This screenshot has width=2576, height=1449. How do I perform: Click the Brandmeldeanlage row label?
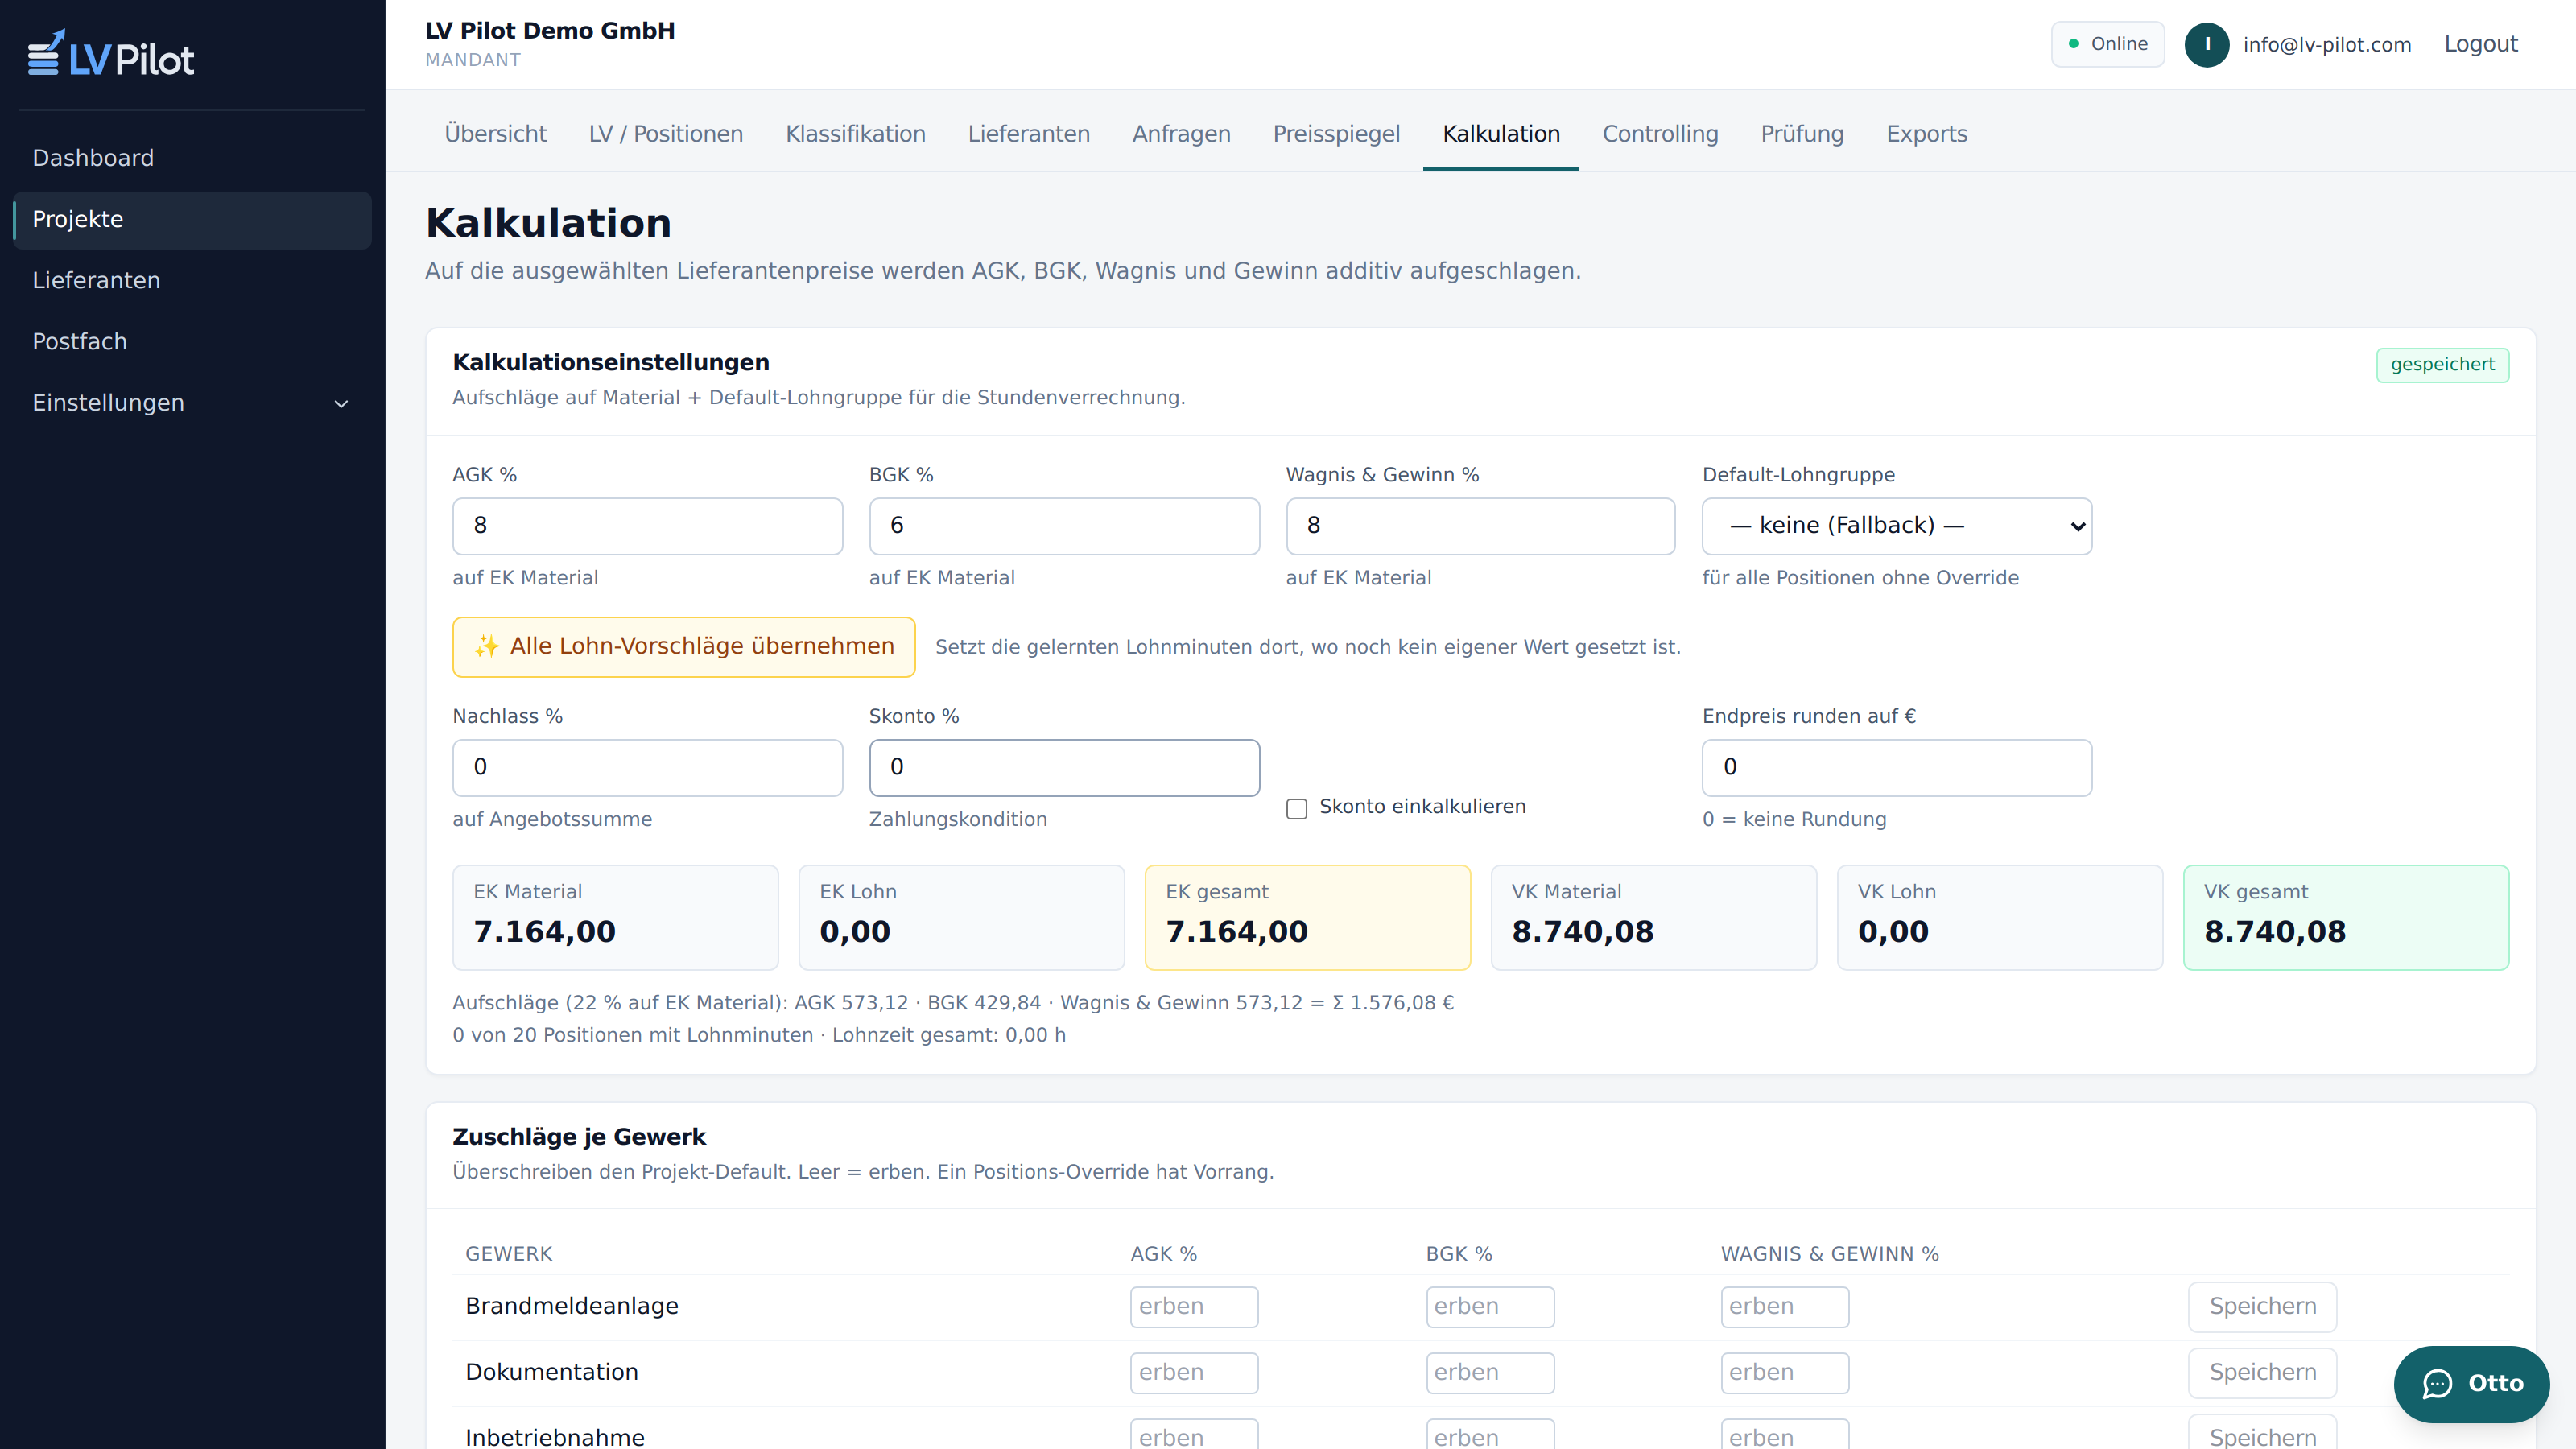tap(571, 1306)
